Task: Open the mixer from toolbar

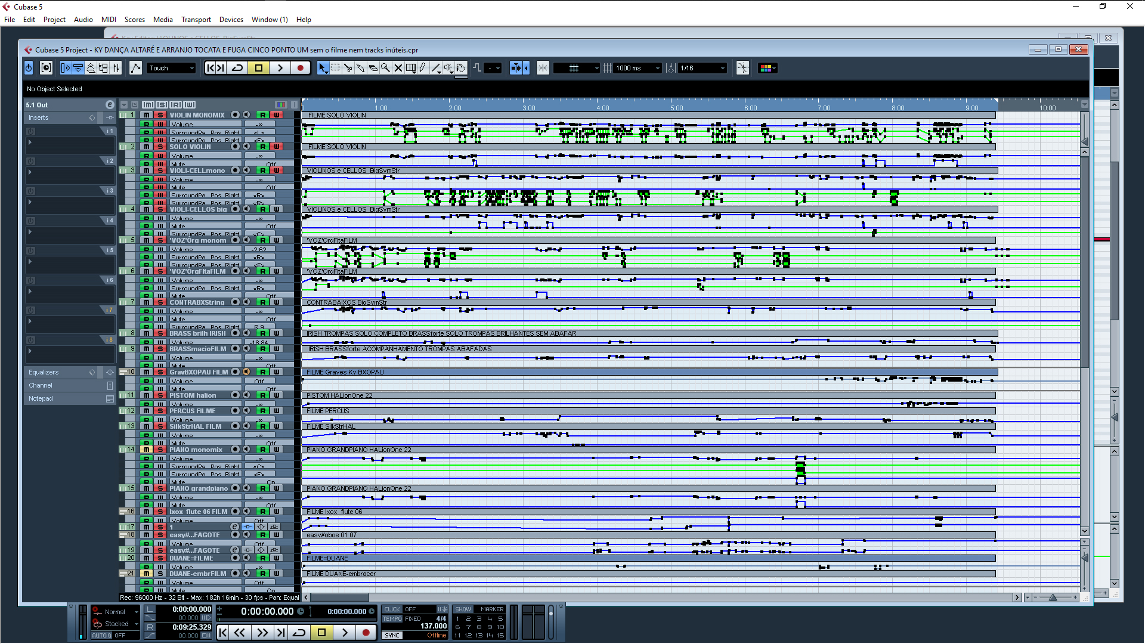Action: click(116, 68)
